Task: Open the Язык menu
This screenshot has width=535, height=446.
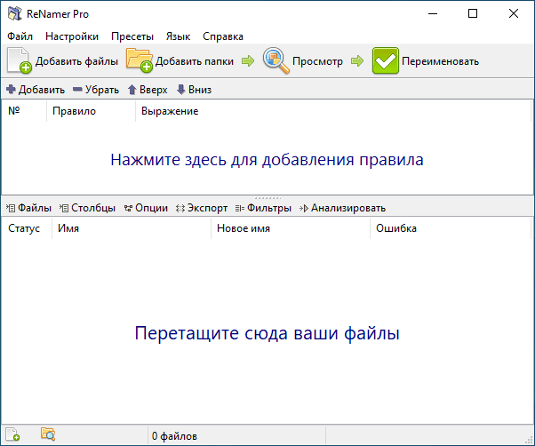Action: (x=178, y=36)
